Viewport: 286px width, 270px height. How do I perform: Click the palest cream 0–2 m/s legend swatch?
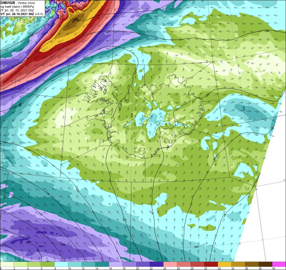point(7,264)
